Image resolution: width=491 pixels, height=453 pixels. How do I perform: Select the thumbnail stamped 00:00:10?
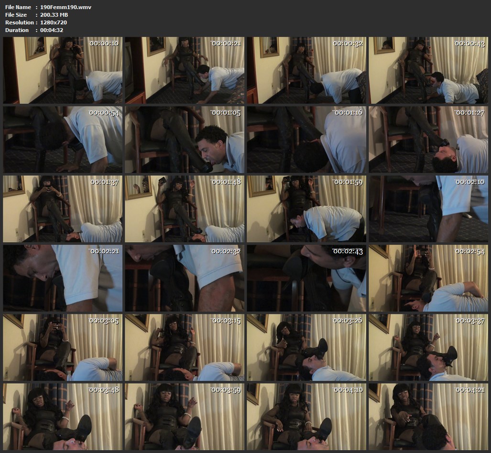tap(63, 70)
